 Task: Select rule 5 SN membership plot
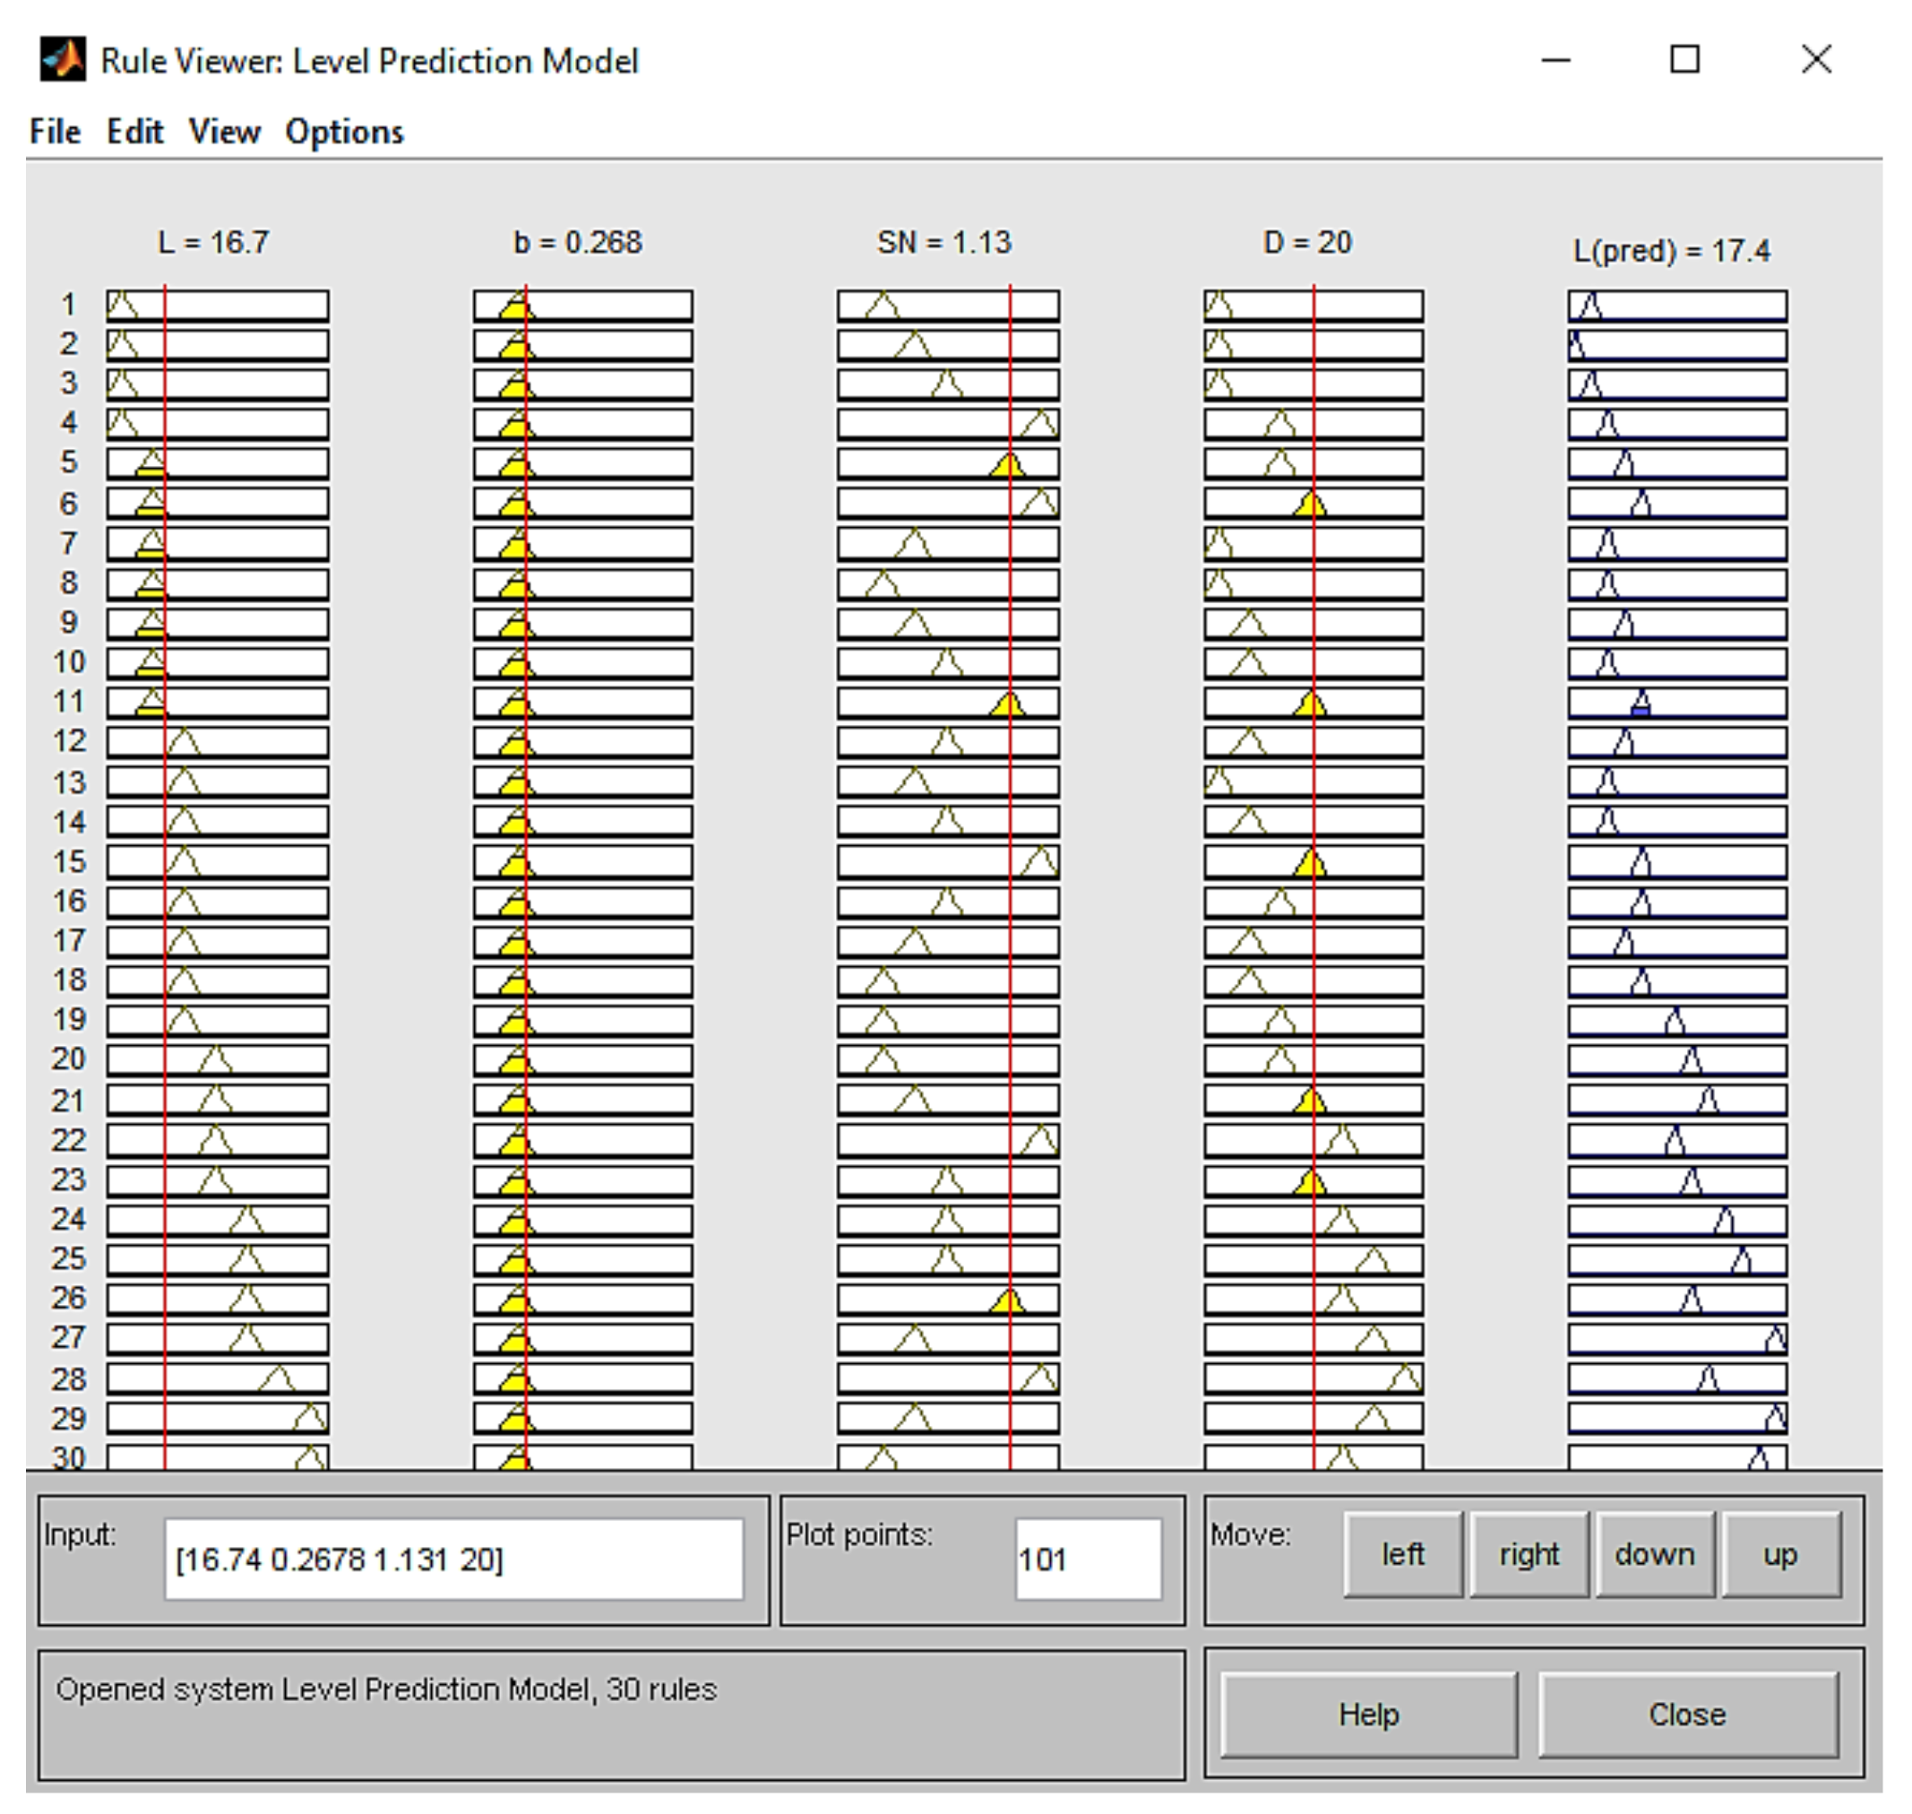pyautogui.click(x=947, y=463)
